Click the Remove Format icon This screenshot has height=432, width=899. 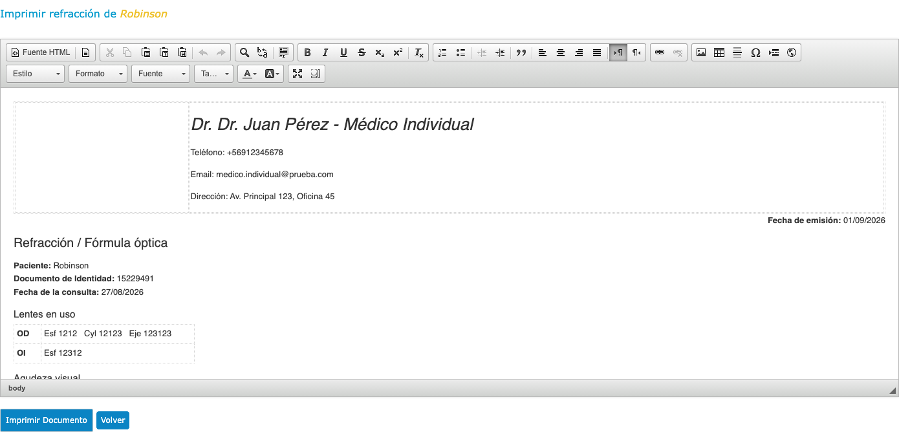[419, 52]
